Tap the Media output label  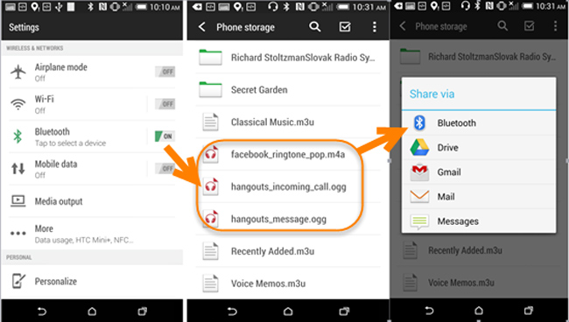(59, 201)
